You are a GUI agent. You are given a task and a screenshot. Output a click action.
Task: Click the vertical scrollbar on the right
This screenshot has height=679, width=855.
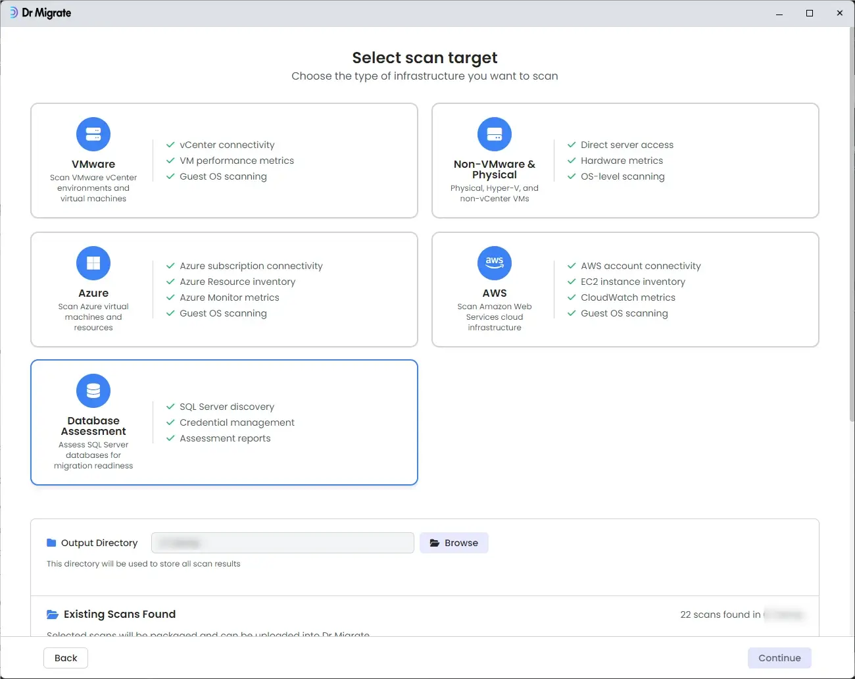[852, 224]
